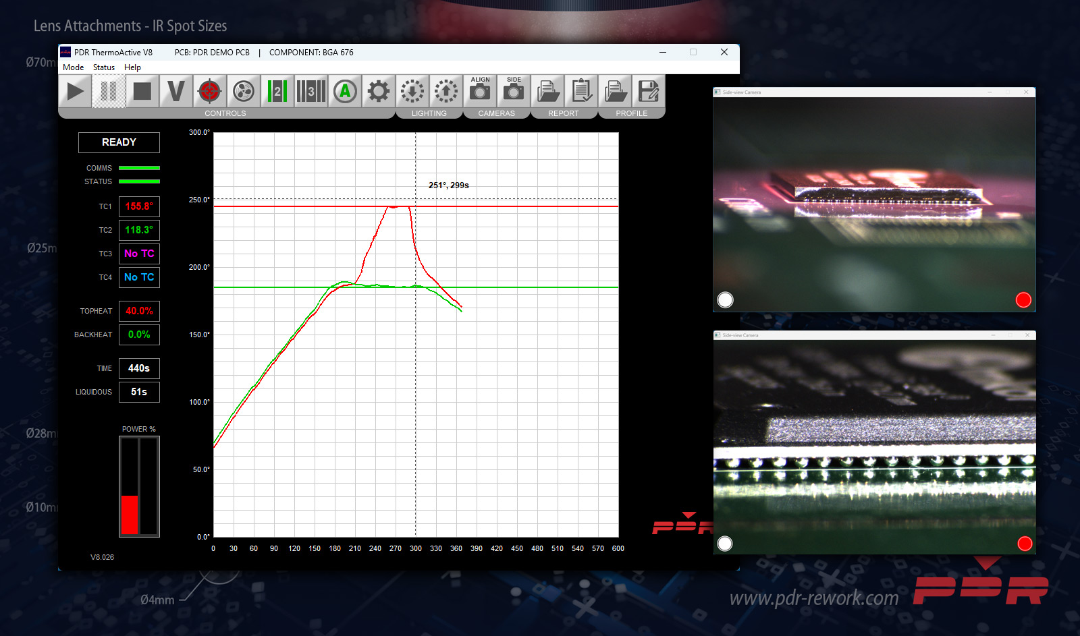Viewport: 1080px width, 636px height.
Task: Open the Mode menu
Action: pos(73,67)
